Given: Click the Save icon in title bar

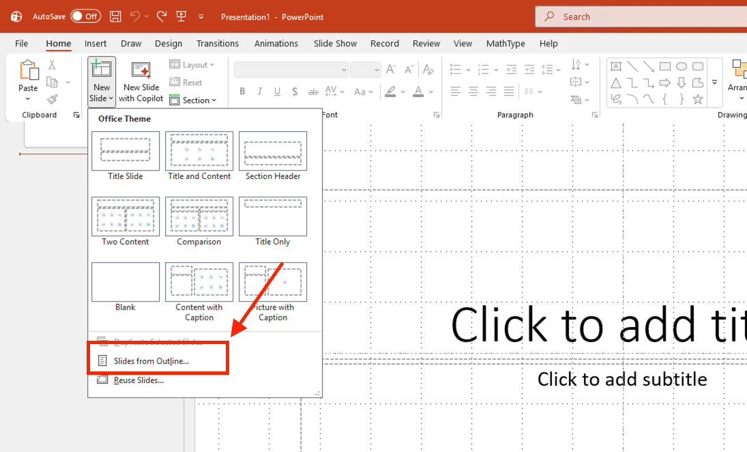Looking at the screenshot, I should tap(115, 16).
